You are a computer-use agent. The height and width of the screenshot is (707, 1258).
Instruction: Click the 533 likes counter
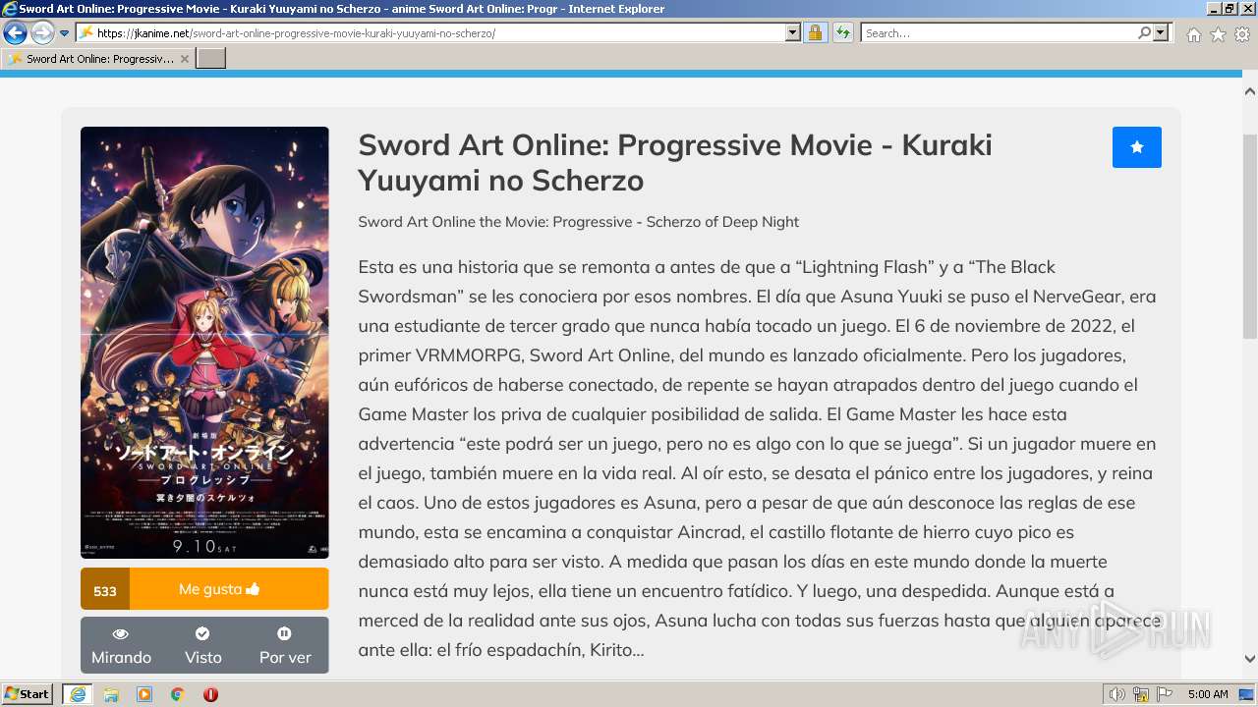(x=105, y=590)
